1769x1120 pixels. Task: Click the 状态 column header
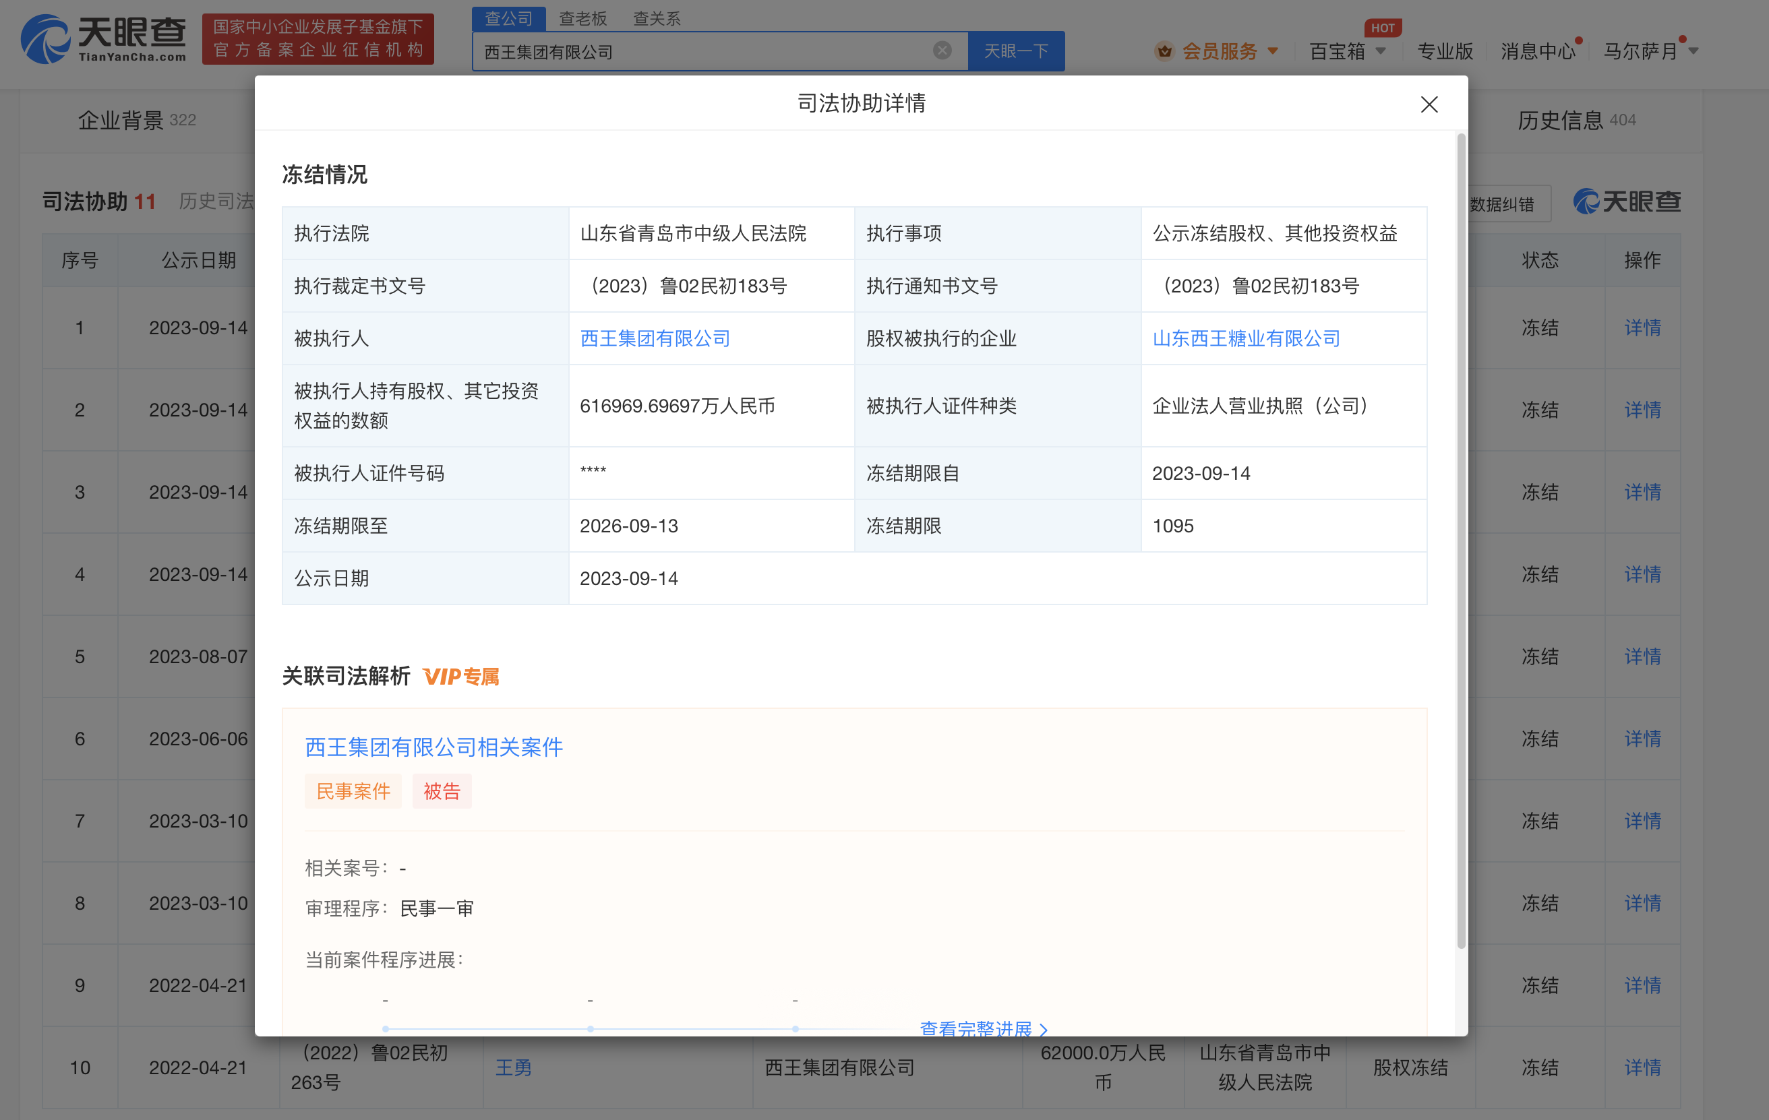pyautogui.click(x=1539, y=260)
